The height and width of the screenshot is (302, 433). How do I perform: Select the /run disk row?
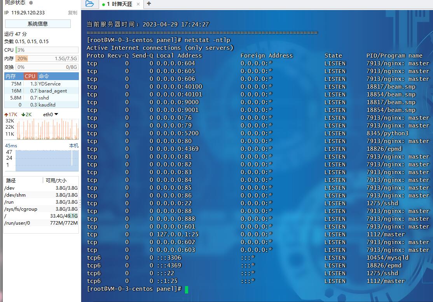pyautogui.click(x=41, y=202)
